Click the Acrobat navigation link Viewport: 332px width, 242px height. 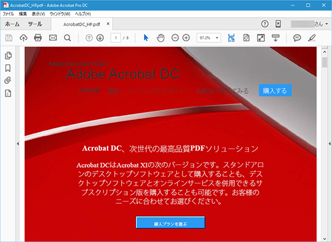click(89, 90)
